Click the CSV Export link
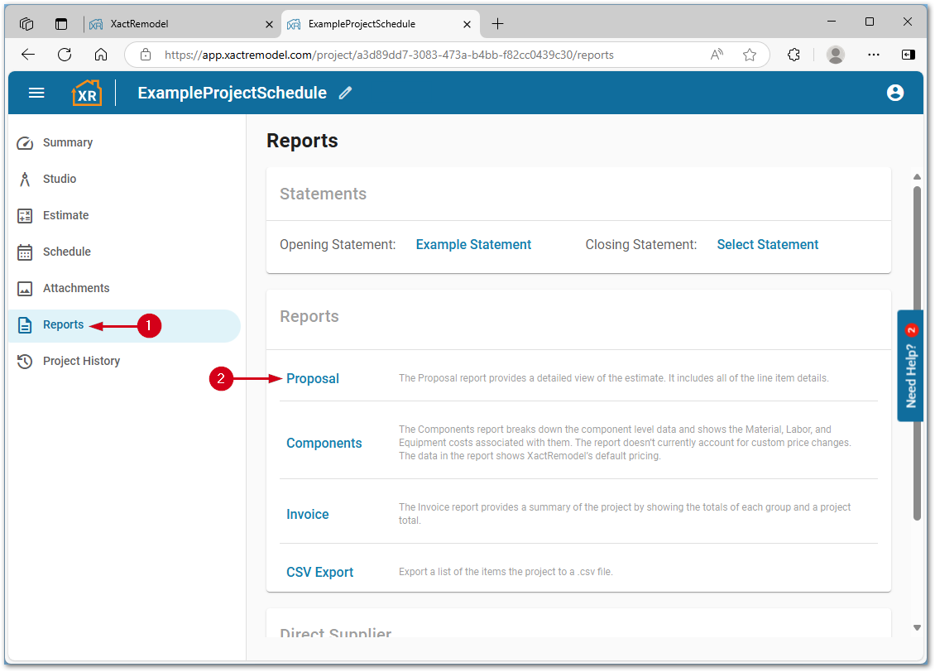Image resolution: width=935 pixels, height=672 pixels. coord(319,573)
